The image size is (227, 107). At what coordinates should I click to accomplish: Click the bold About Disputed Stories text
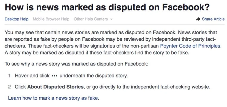click(56, 87)
